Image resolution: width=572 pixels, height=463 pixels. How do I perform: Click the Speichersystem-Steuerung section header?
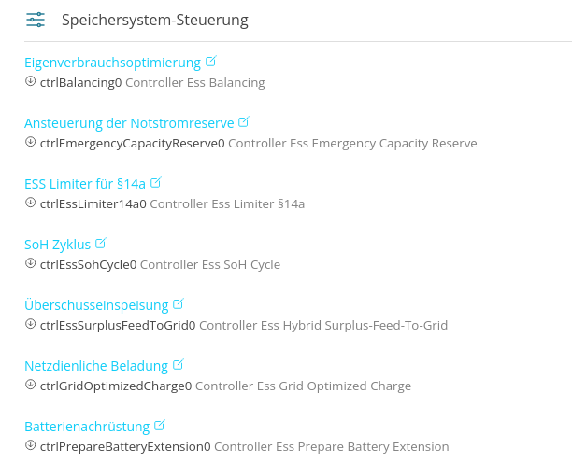(x=154, y=20)
